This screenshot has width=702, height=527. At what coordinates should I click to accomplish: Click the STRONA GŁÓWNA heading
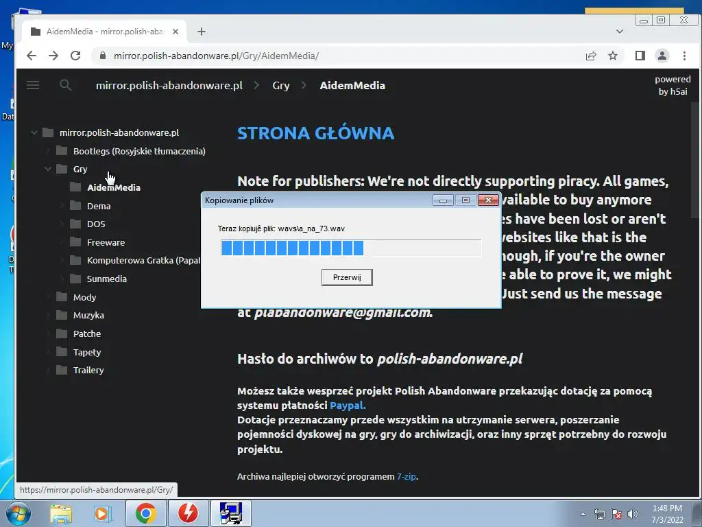(315, 133)
